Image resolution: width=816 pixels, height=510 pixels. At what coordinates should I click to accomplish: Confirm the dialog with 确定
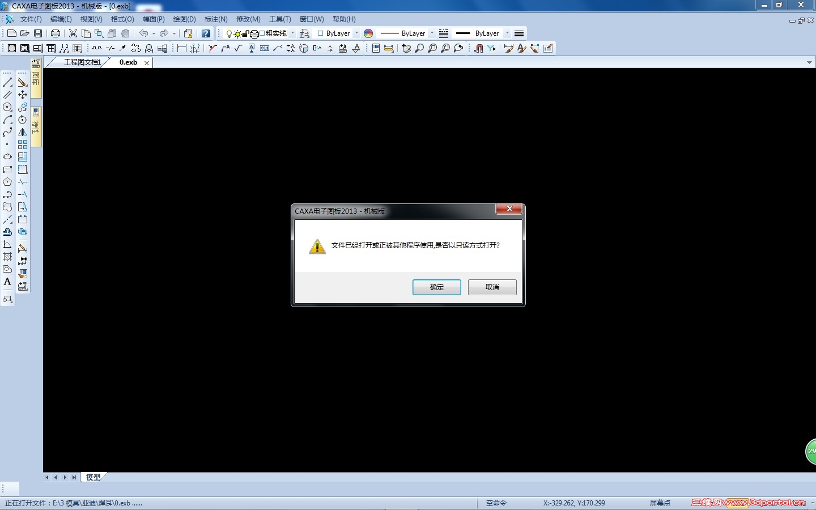(437, 287)
